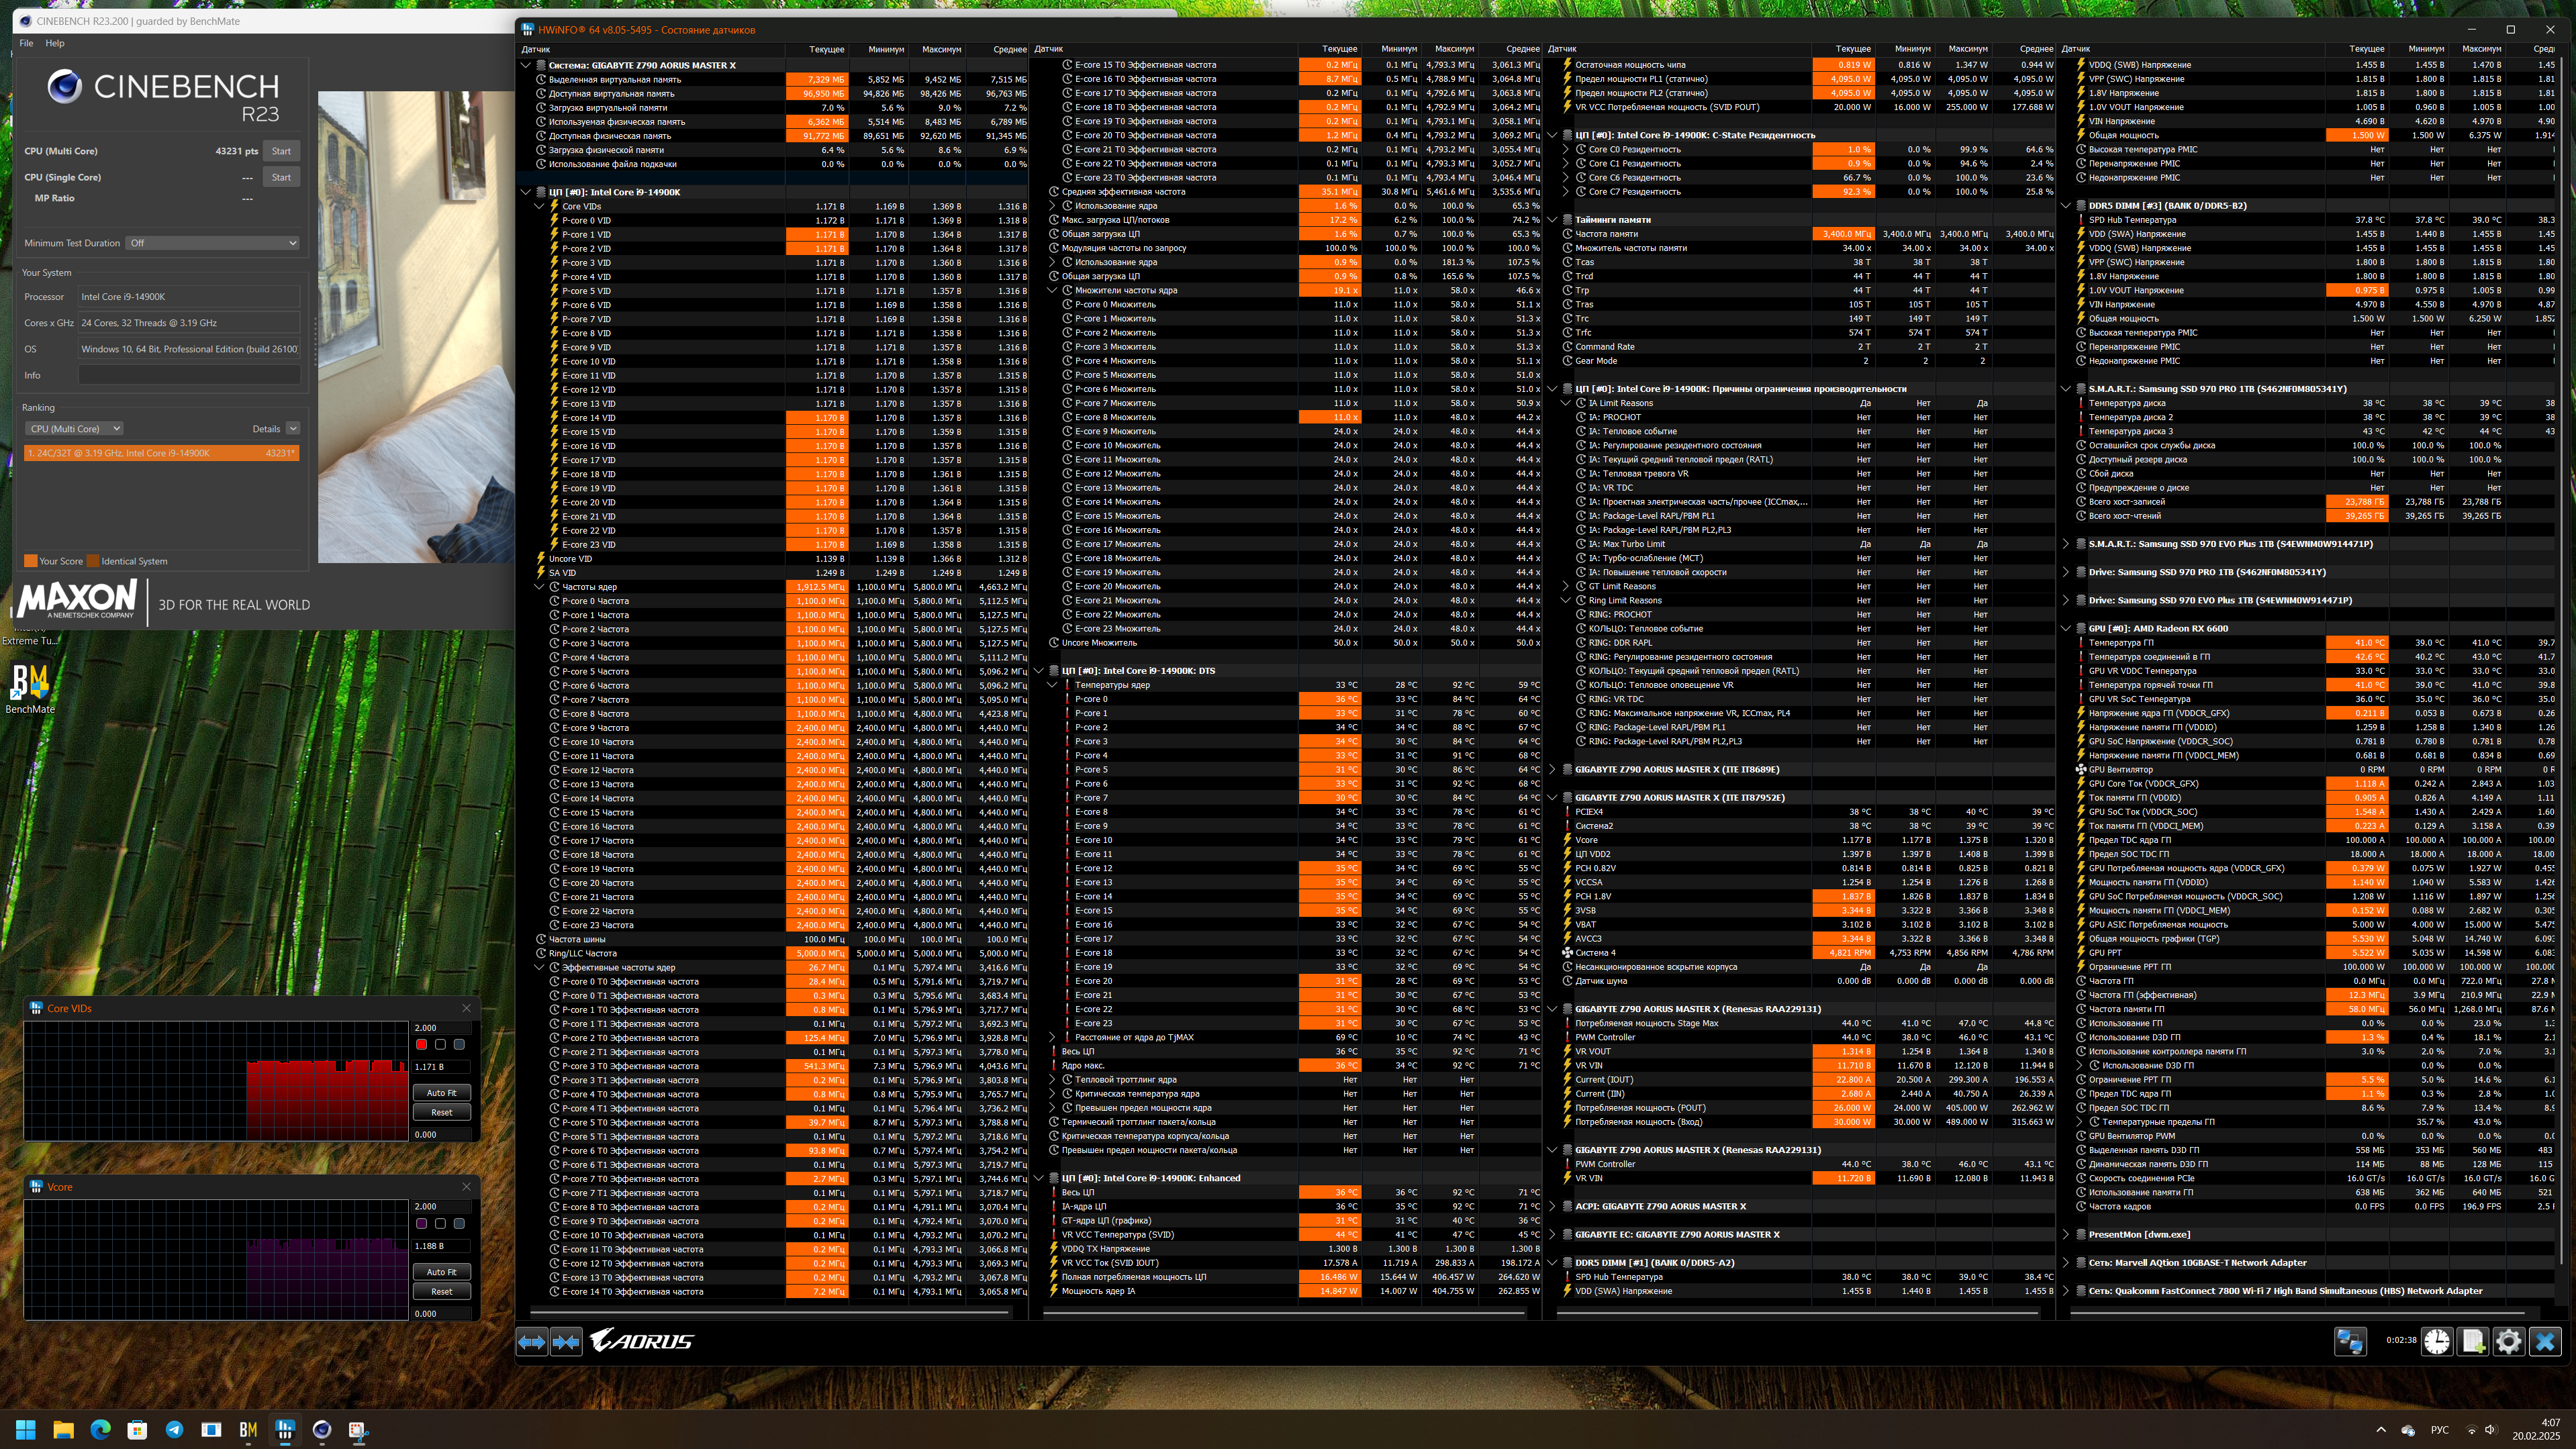Expand S.M.A.R.T. Samsung SSD 970 EVO Plus
Image resolution: width=2576 pixels, height=1449 pixels.
pyautogui.click(x=2066, y=544)
